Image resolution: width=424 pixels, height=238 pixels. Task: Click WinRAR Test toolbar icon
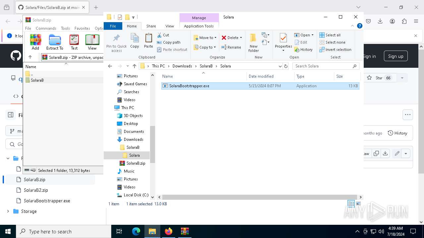[x=74, y=42]
